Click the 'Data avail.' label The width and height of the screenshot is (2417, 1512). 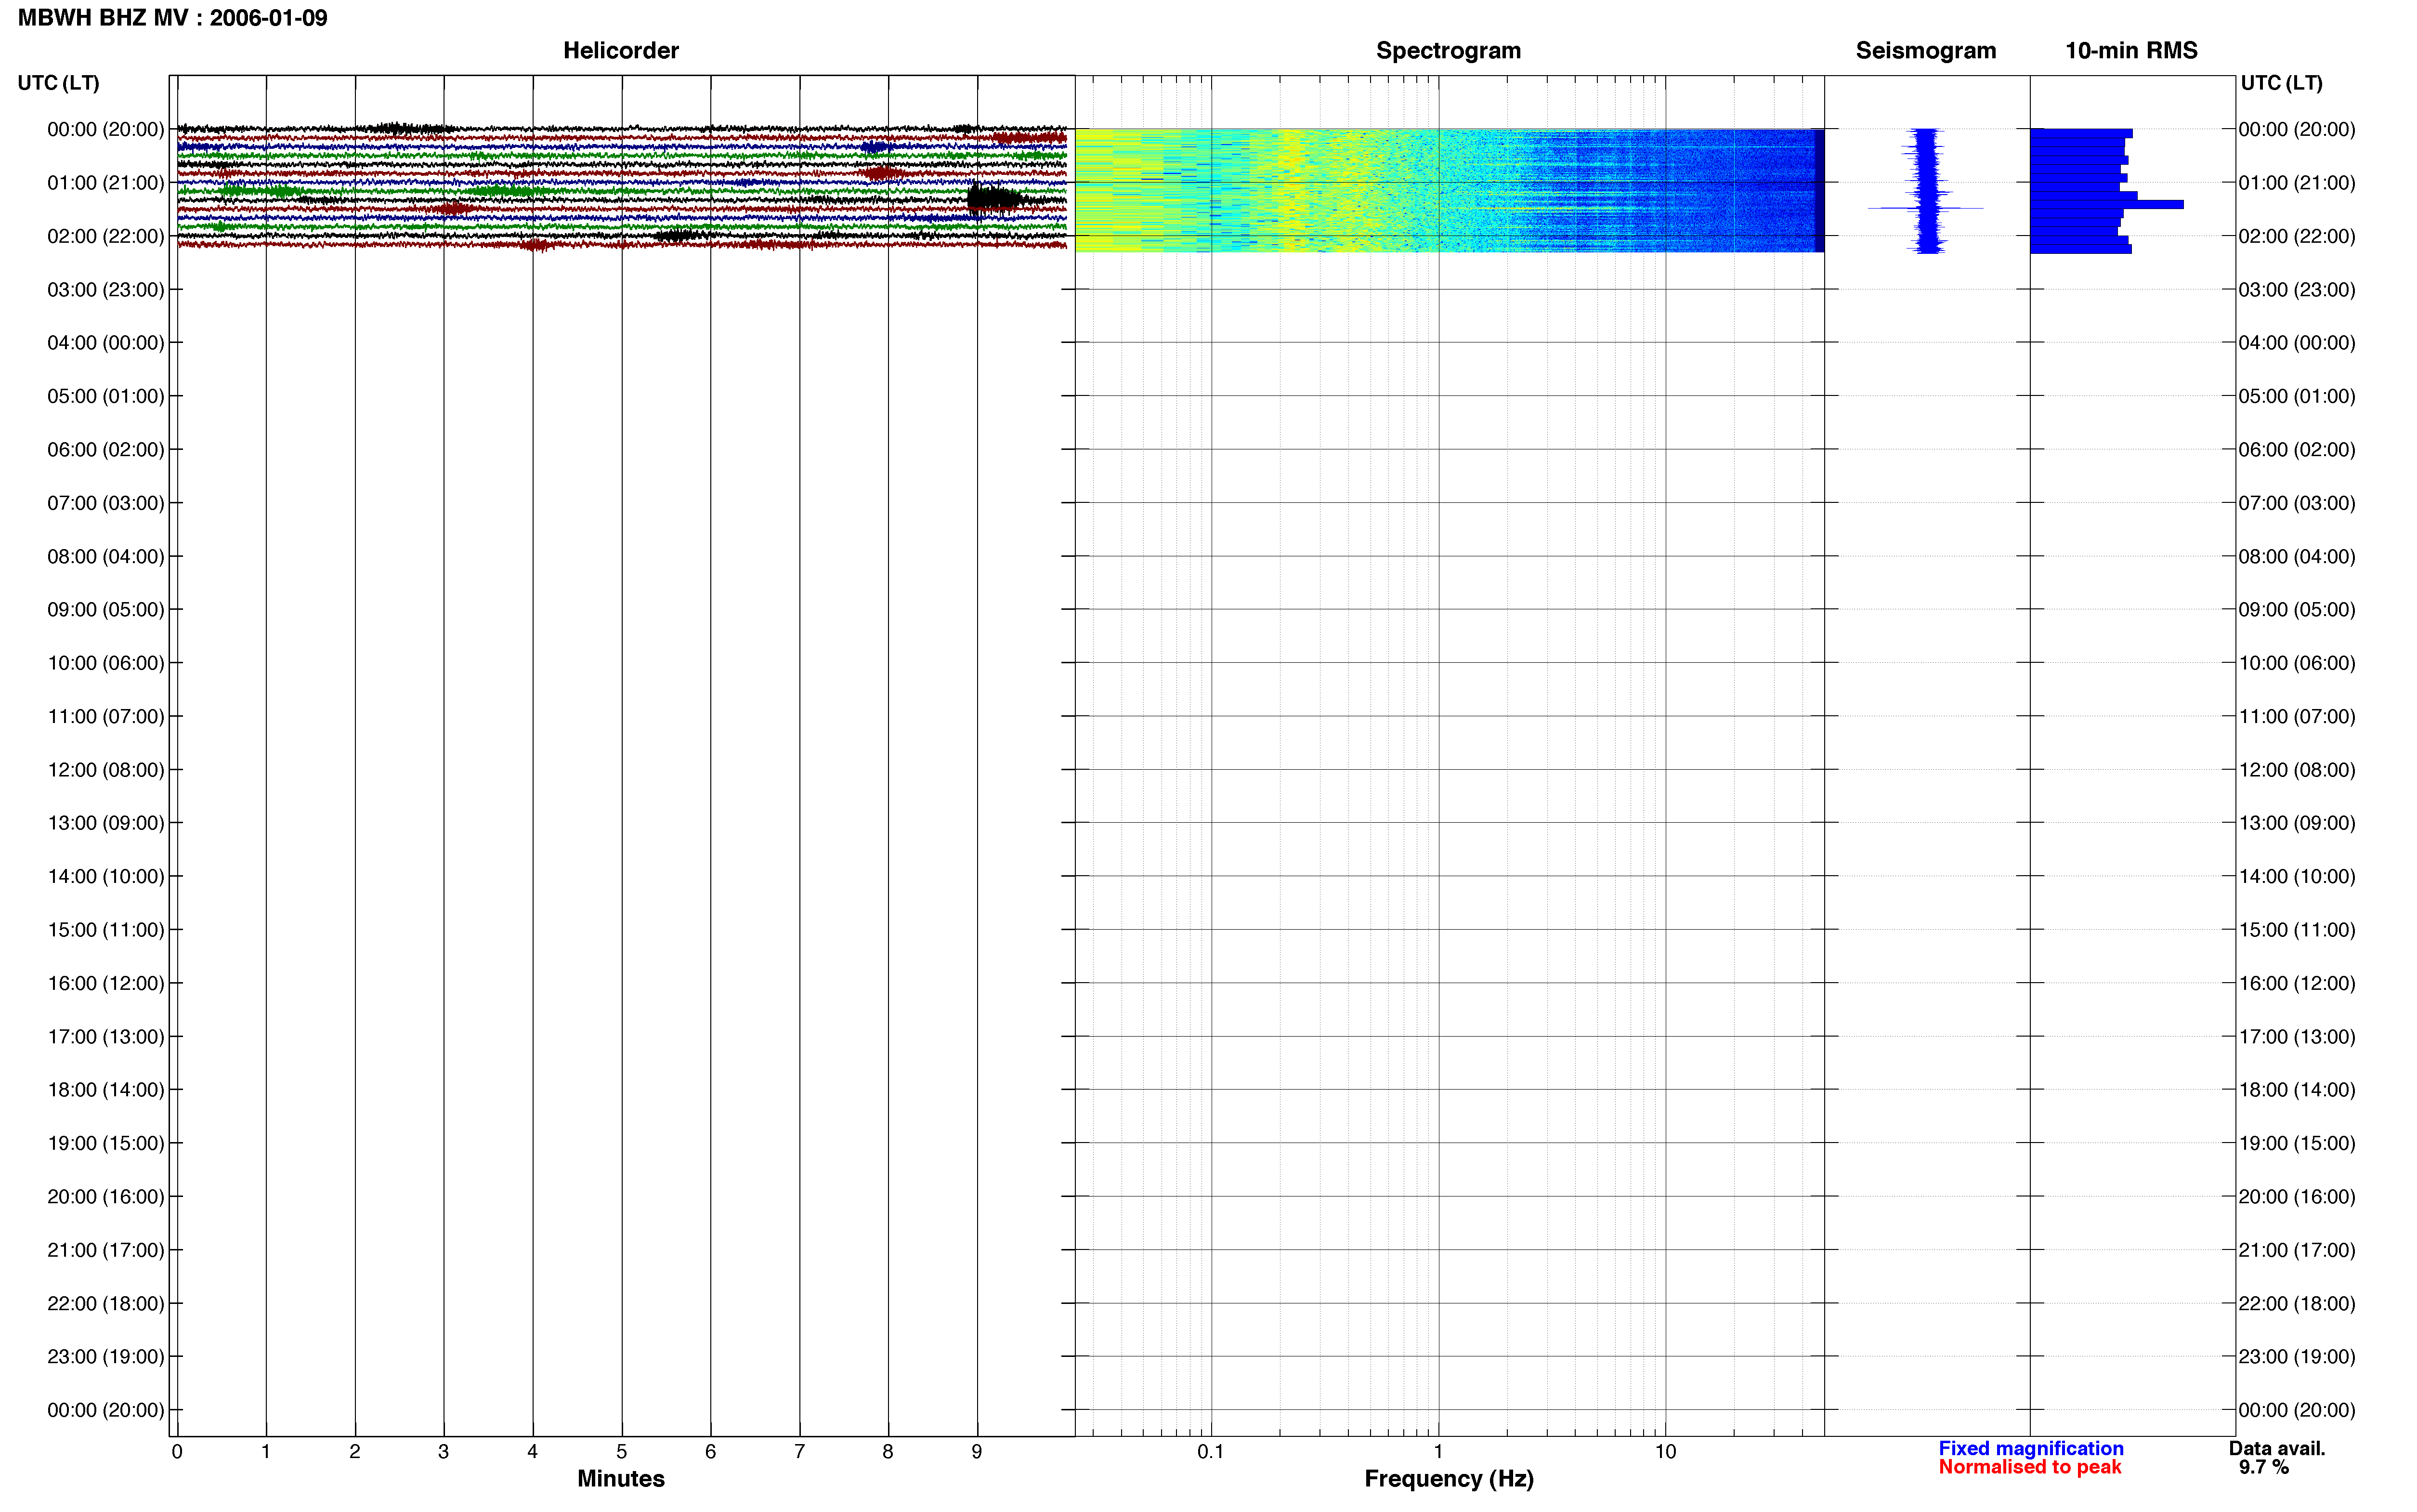[2276, 1448]
